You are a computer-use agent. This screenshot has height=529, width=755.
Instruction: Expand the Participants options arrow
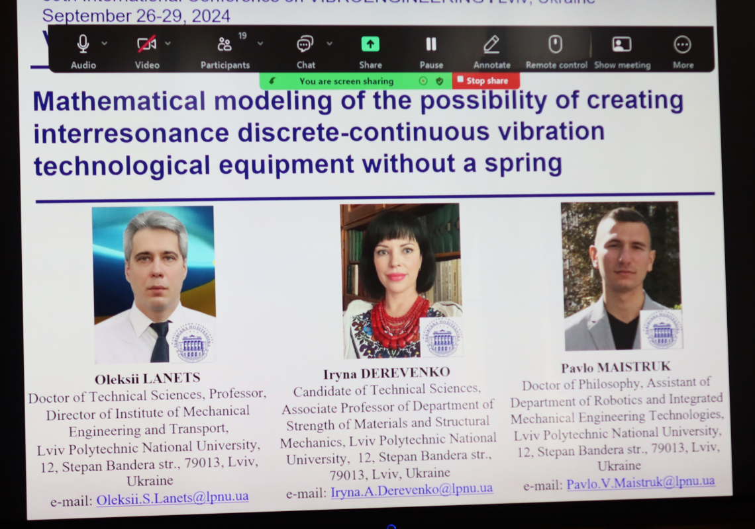point(260,44)
